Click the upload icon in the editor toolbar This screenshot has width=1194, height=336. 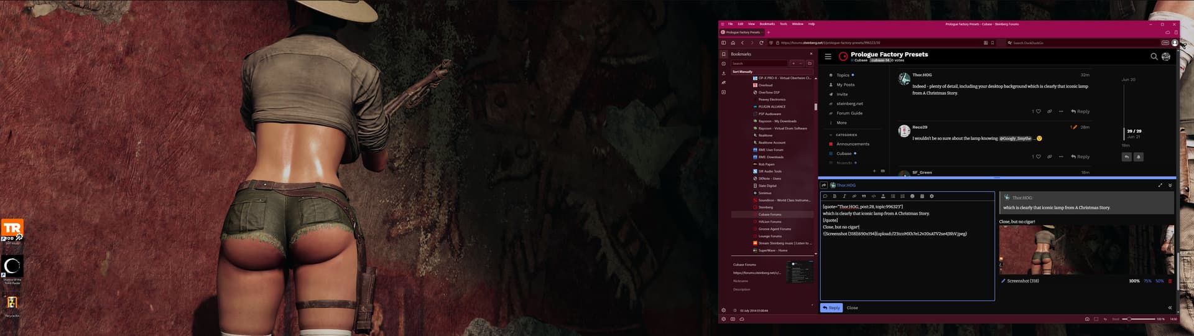(883, 197)
